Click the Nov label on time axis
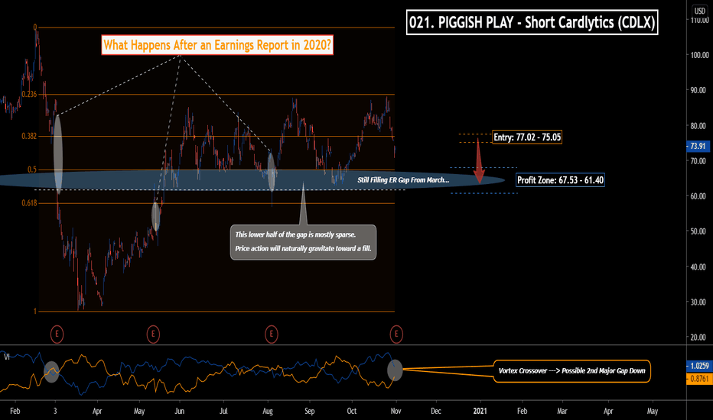 (396, 411)
